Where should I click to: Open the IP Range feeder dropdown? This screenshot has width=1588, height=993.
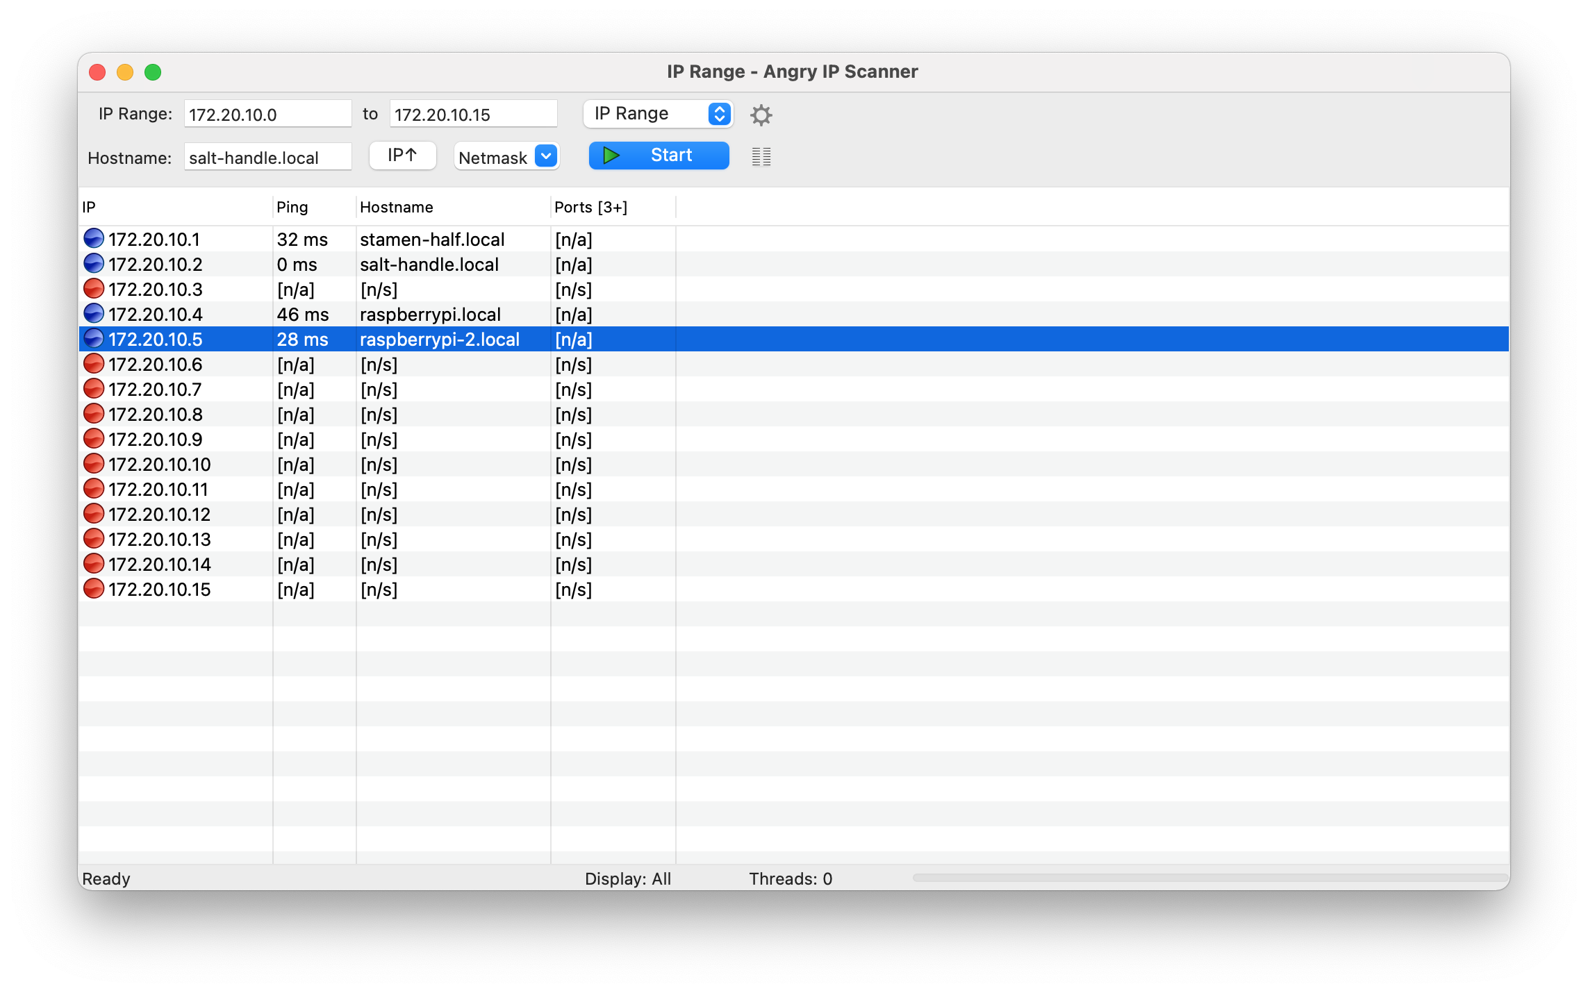[x=657, y=114]
